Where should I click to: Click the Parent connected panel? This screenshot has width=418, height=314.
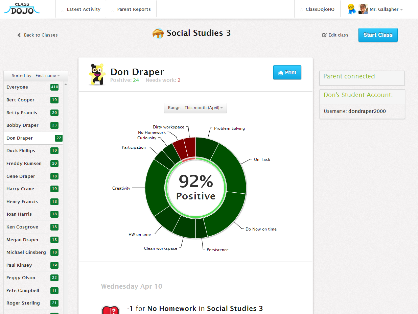pos(362,78)
